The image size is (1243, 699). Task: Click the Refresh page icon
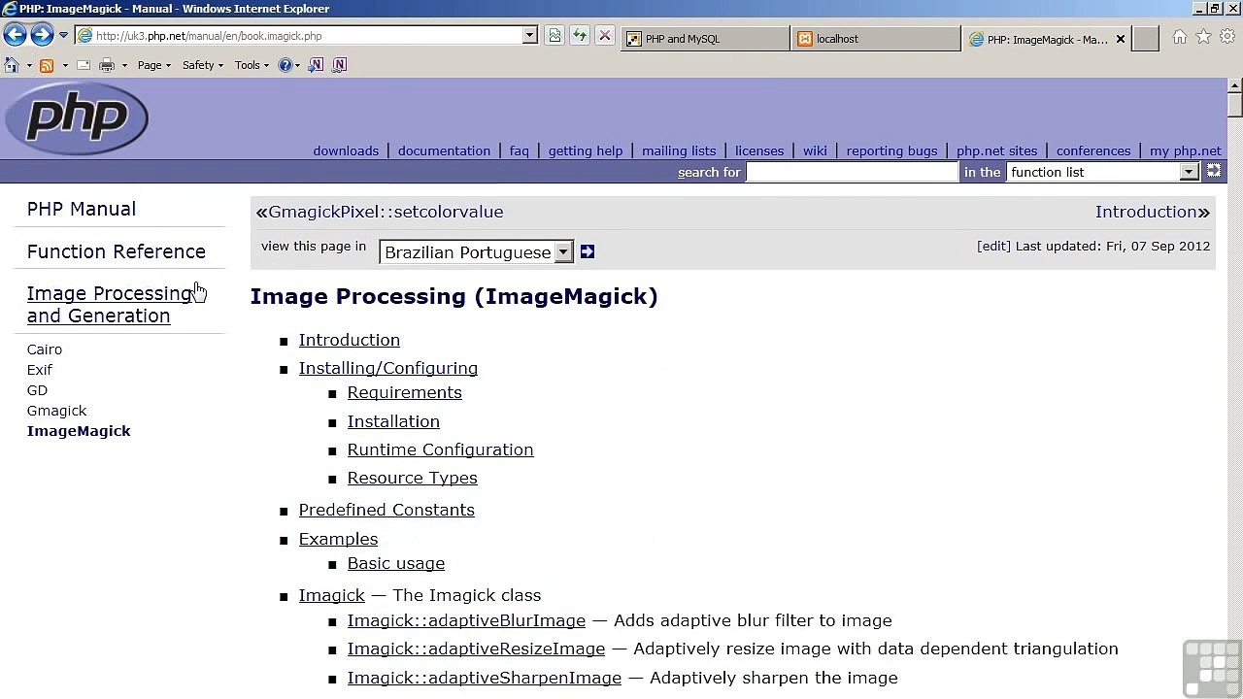pyautogui.click(x=580, y=36)
